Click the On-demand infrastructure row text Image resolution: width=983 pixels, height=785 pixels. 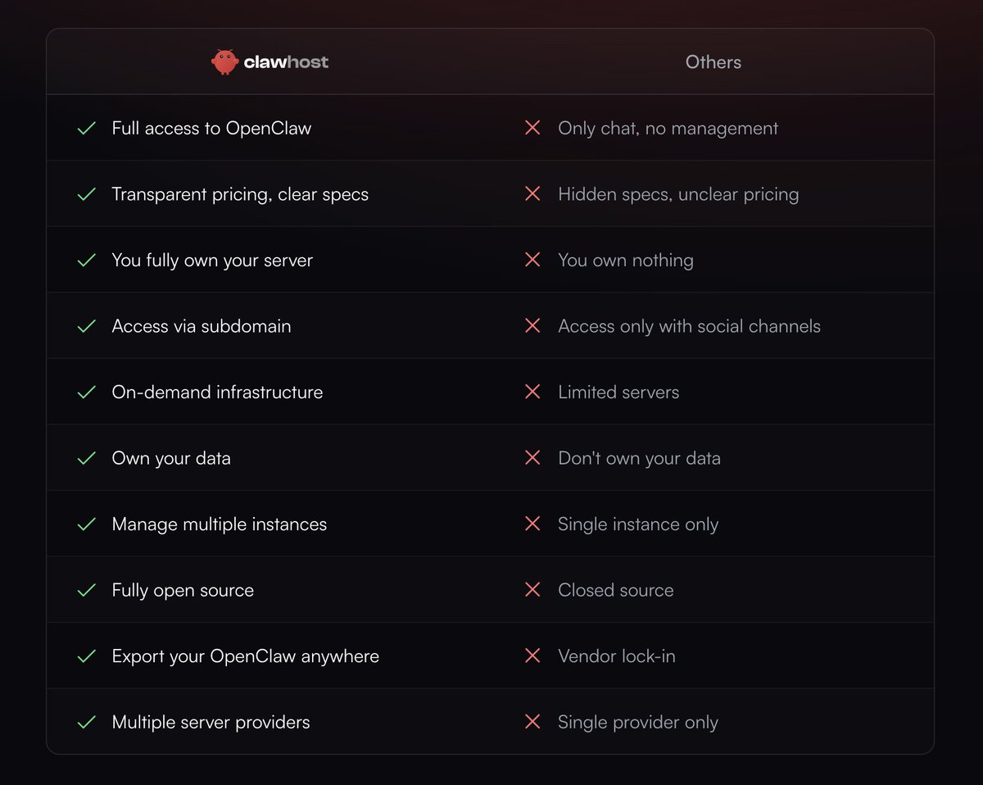click(x=217, y=392)
